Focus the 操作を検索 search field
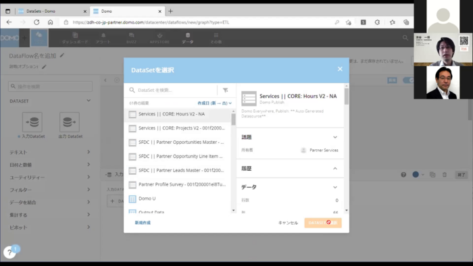The width and height of the screenshot is (473, 266). 51,86
